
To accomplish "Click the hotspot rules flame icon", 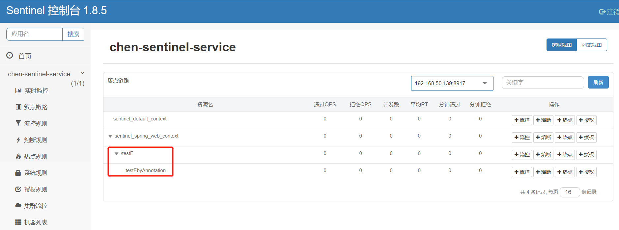I will [18, 156].
